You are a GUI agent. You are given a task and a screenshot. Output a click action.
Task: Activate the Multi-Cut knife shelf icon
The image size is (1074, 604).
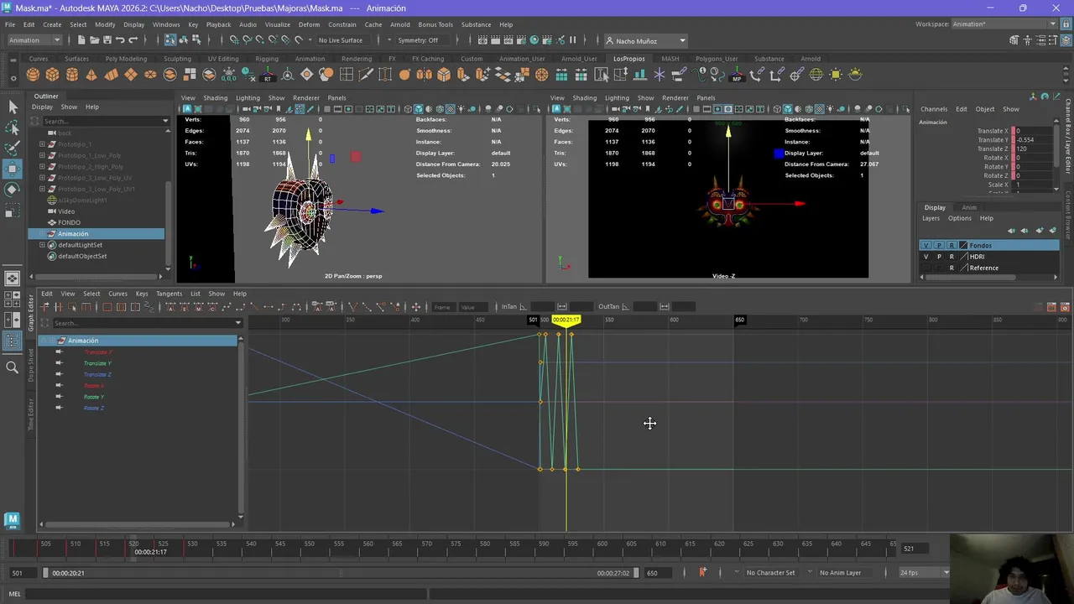(x=366, y=75)
